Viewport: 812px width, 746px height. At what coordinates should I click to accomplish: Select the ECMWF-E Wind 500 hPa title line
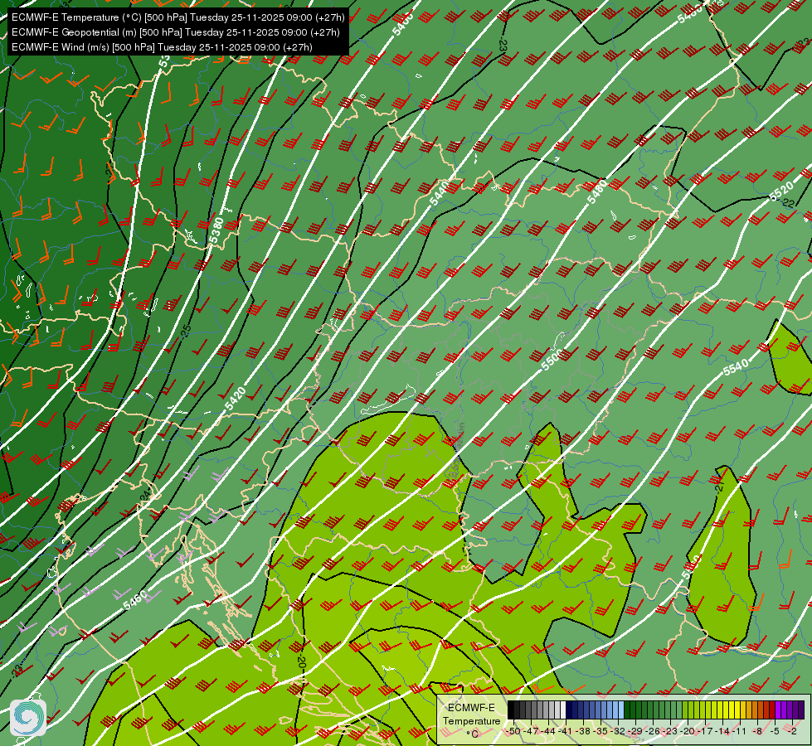tap(162, 47)
